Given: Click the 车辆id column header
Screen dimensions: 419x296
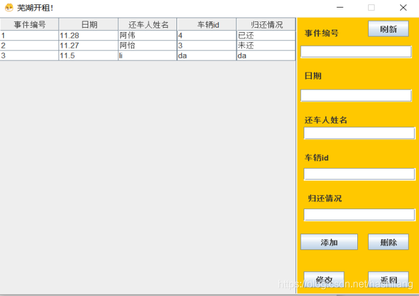Looking at the screenshot, I should (207, 25).
